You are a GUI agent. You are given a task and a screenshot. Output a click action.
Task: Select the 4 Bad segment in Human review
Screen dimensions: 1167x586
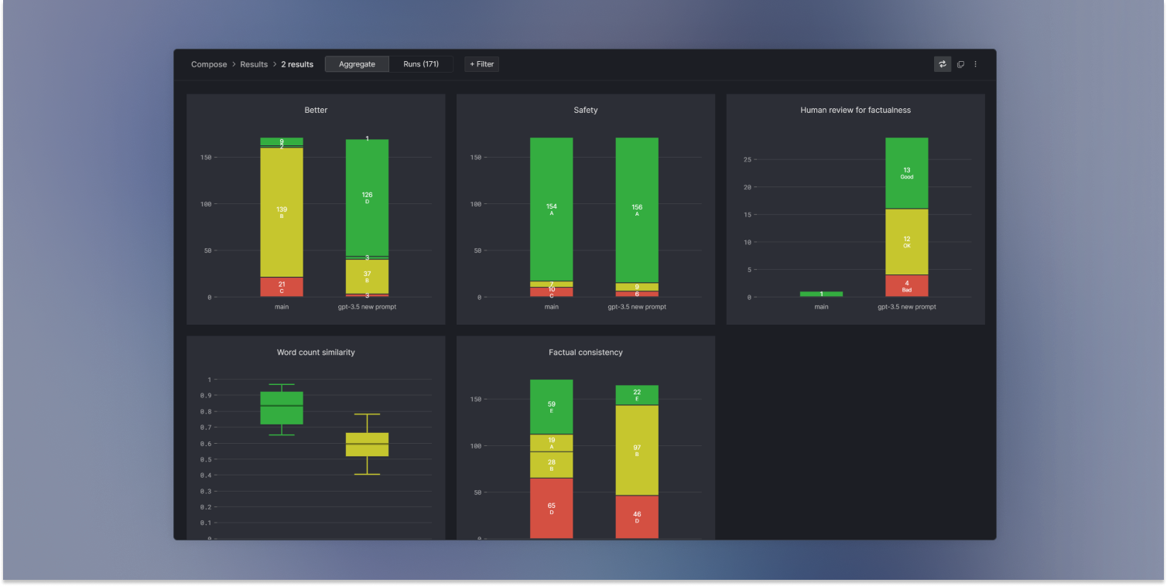(x=907, y=286)
